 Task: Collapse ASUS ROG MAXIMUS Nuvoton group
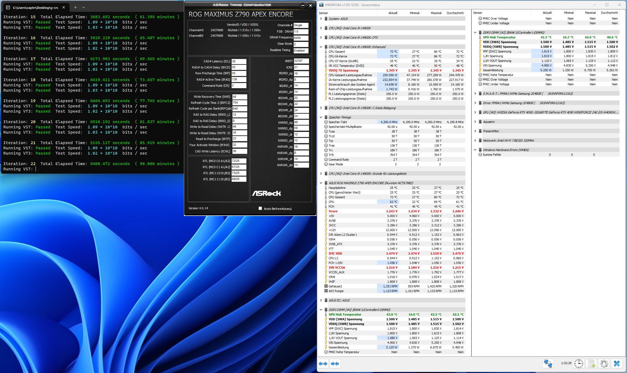pos(321,183)
